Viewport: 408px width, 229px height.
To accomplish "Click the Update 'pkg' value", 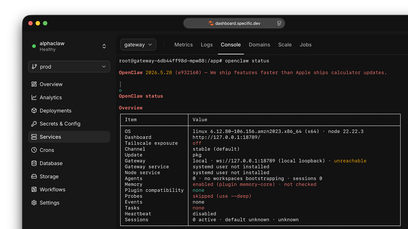I will [x=197, y=155].
